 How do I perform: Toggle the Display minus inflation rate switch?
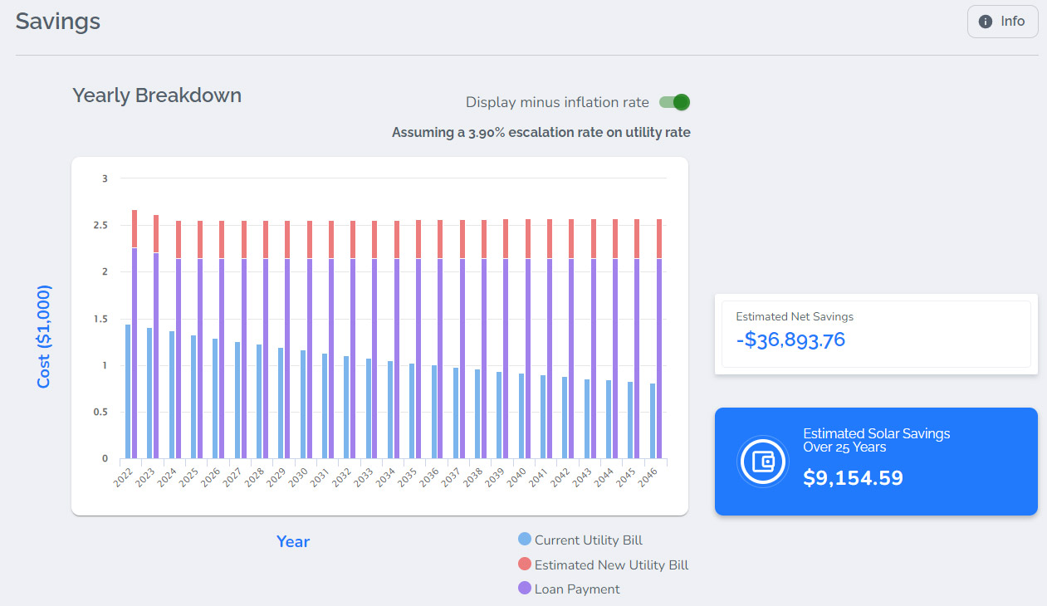[x=674, y=102]
